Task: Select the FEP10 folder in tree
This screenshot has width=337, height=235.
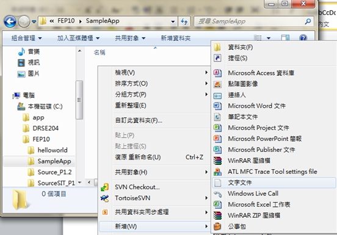Action: [36, 139]
